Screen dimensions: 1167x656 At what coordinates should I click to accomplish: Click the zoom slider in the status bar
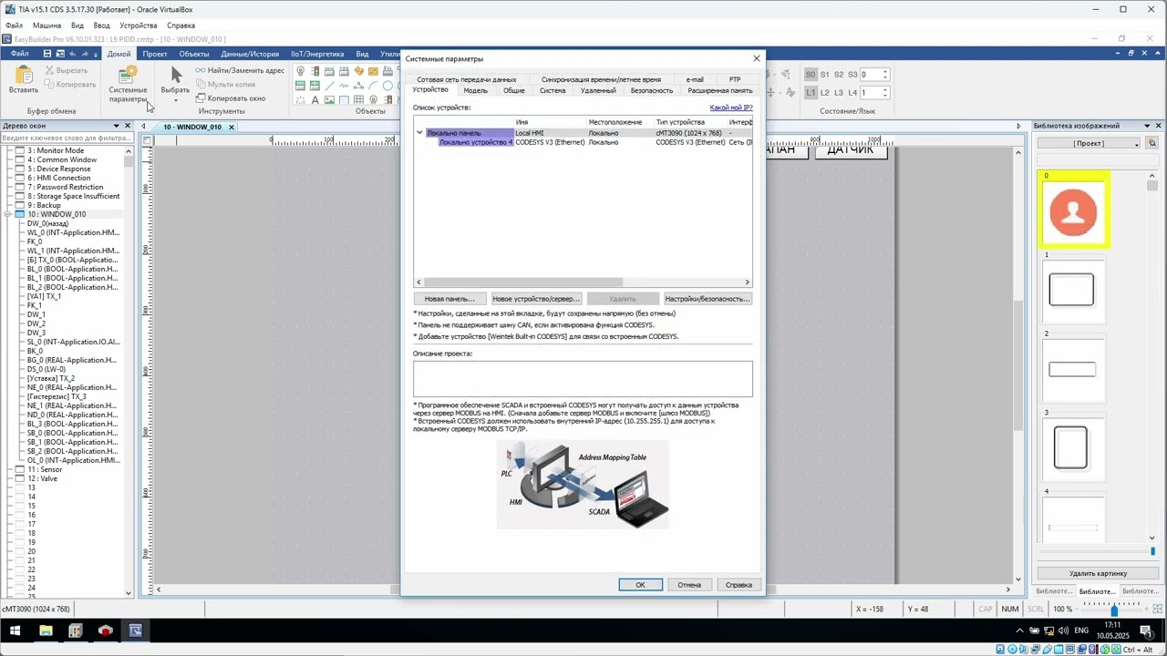[1114, 609]
